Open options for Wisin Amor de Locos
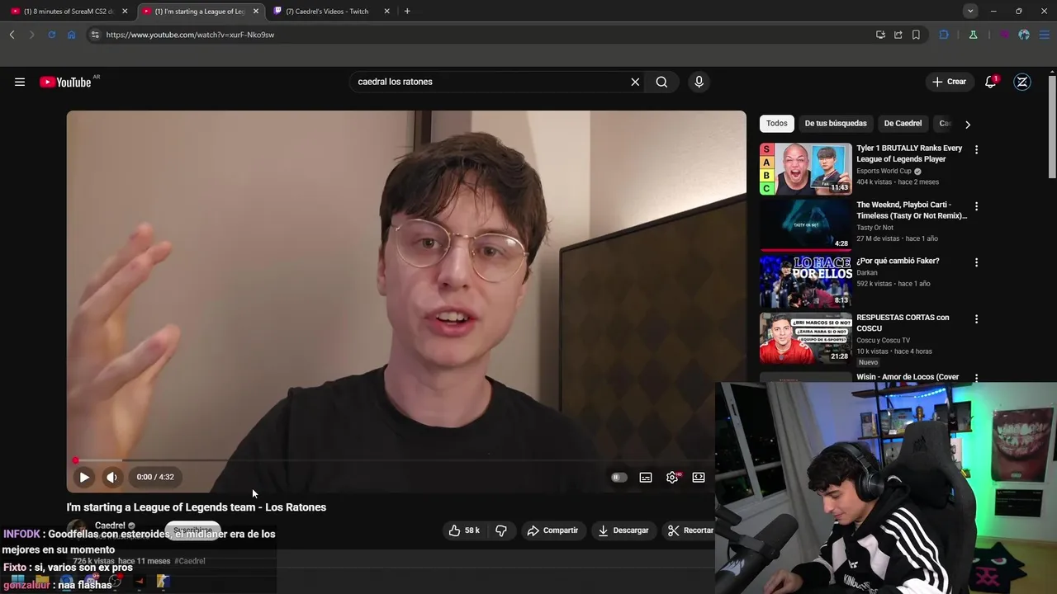Image resolution: width=1057 pixels, height=594 pixels. [976, 378]
